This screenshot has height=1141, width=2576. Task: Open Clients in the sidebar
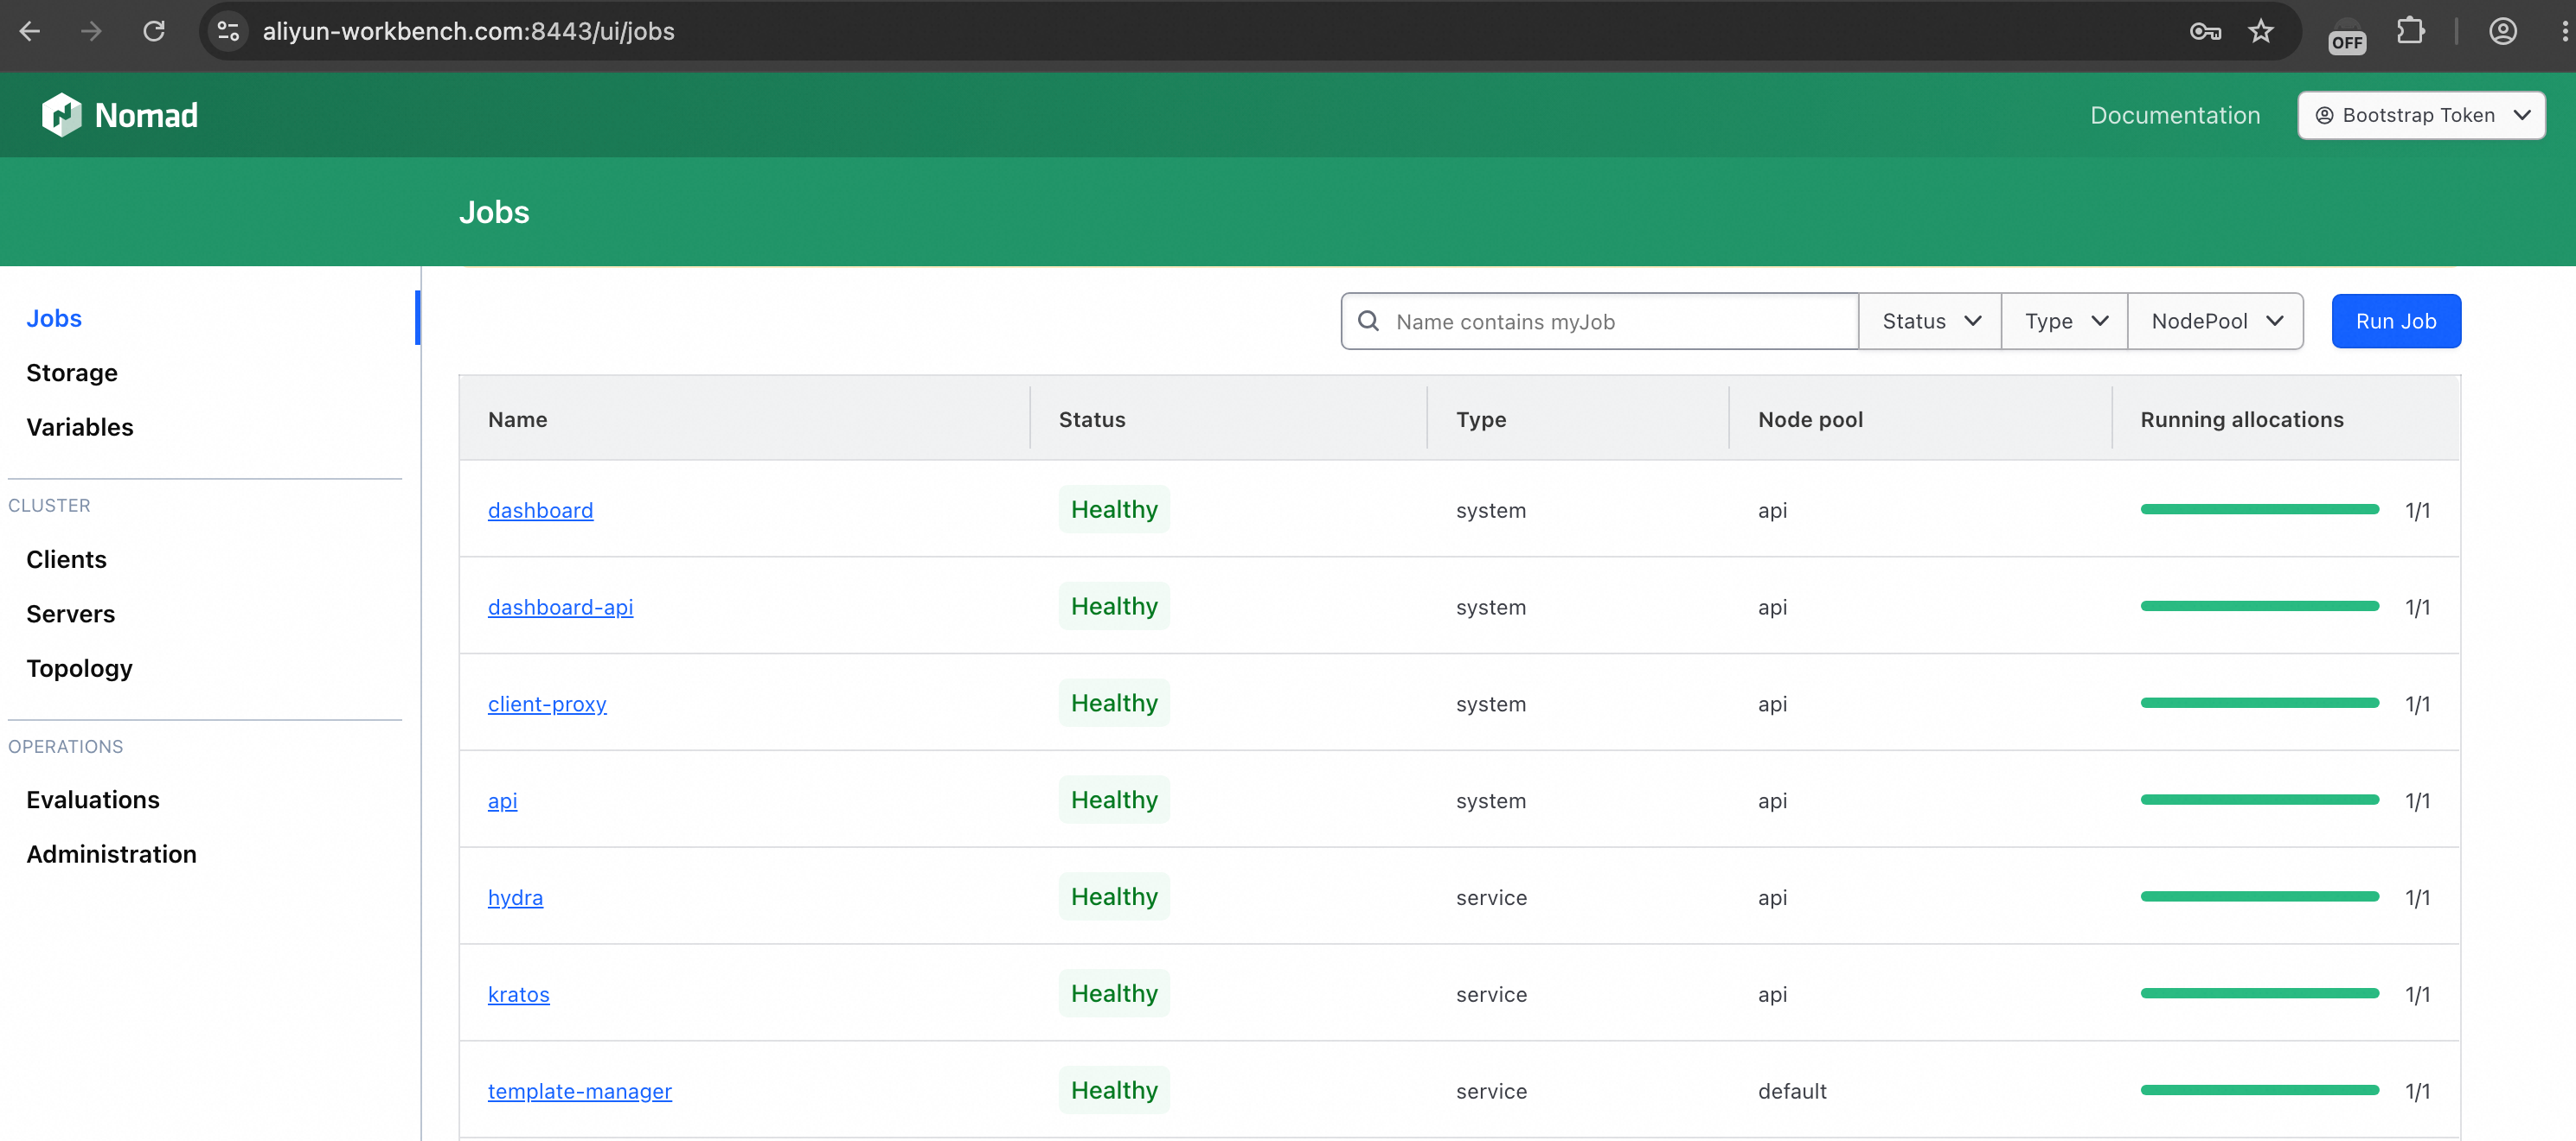(x=66, y=559)
